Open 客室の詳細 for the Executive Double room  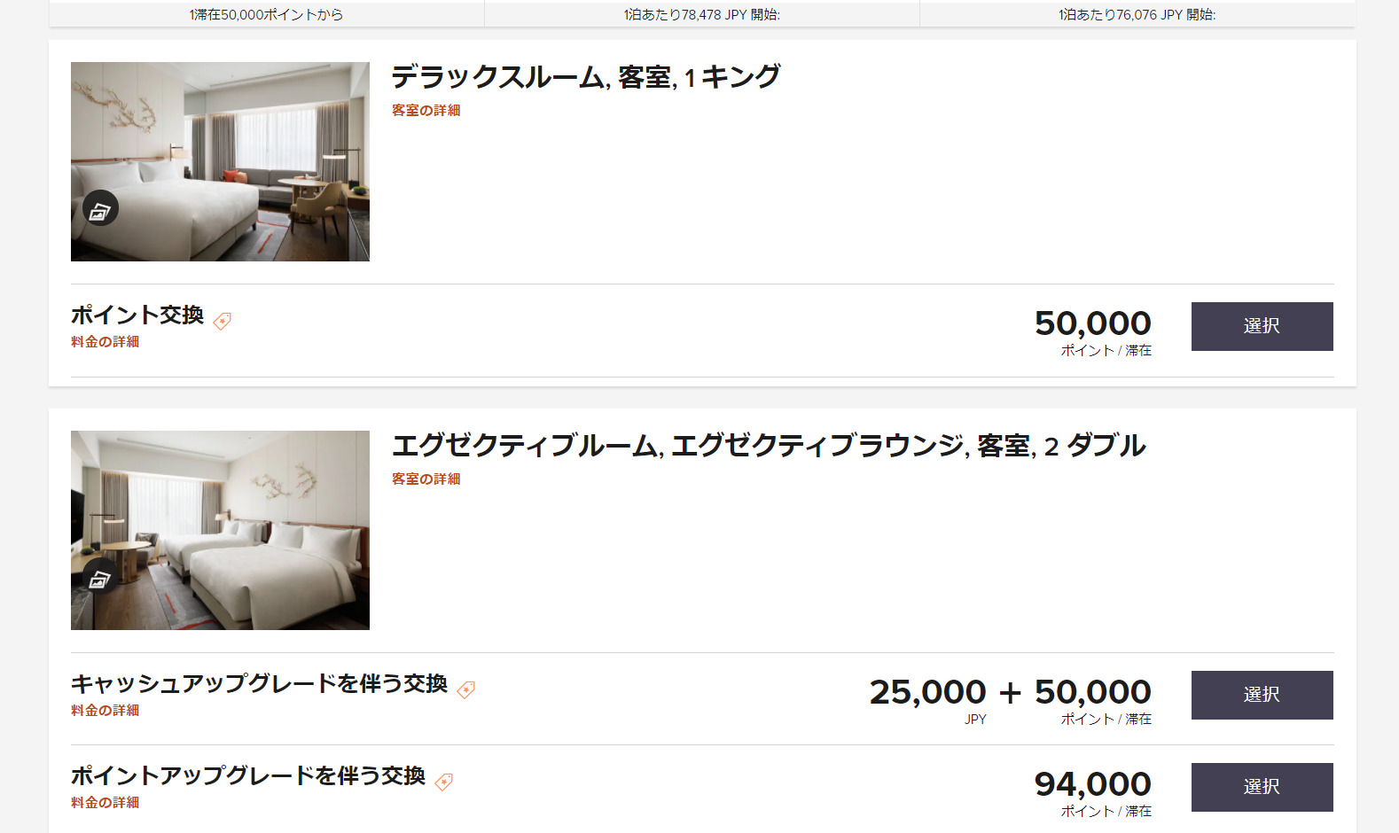point(426,479)
